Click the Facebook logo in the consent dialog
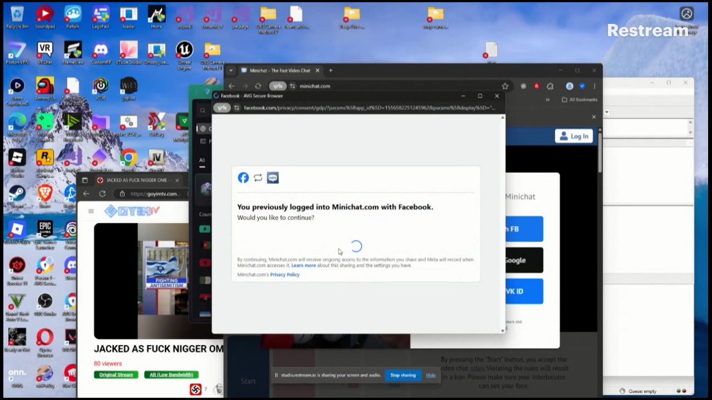712x400 pixels. point(243,178)
